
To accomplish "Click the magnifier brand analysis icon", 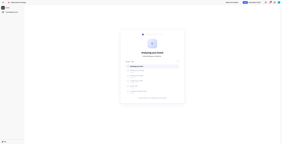I will coord(152,43).
